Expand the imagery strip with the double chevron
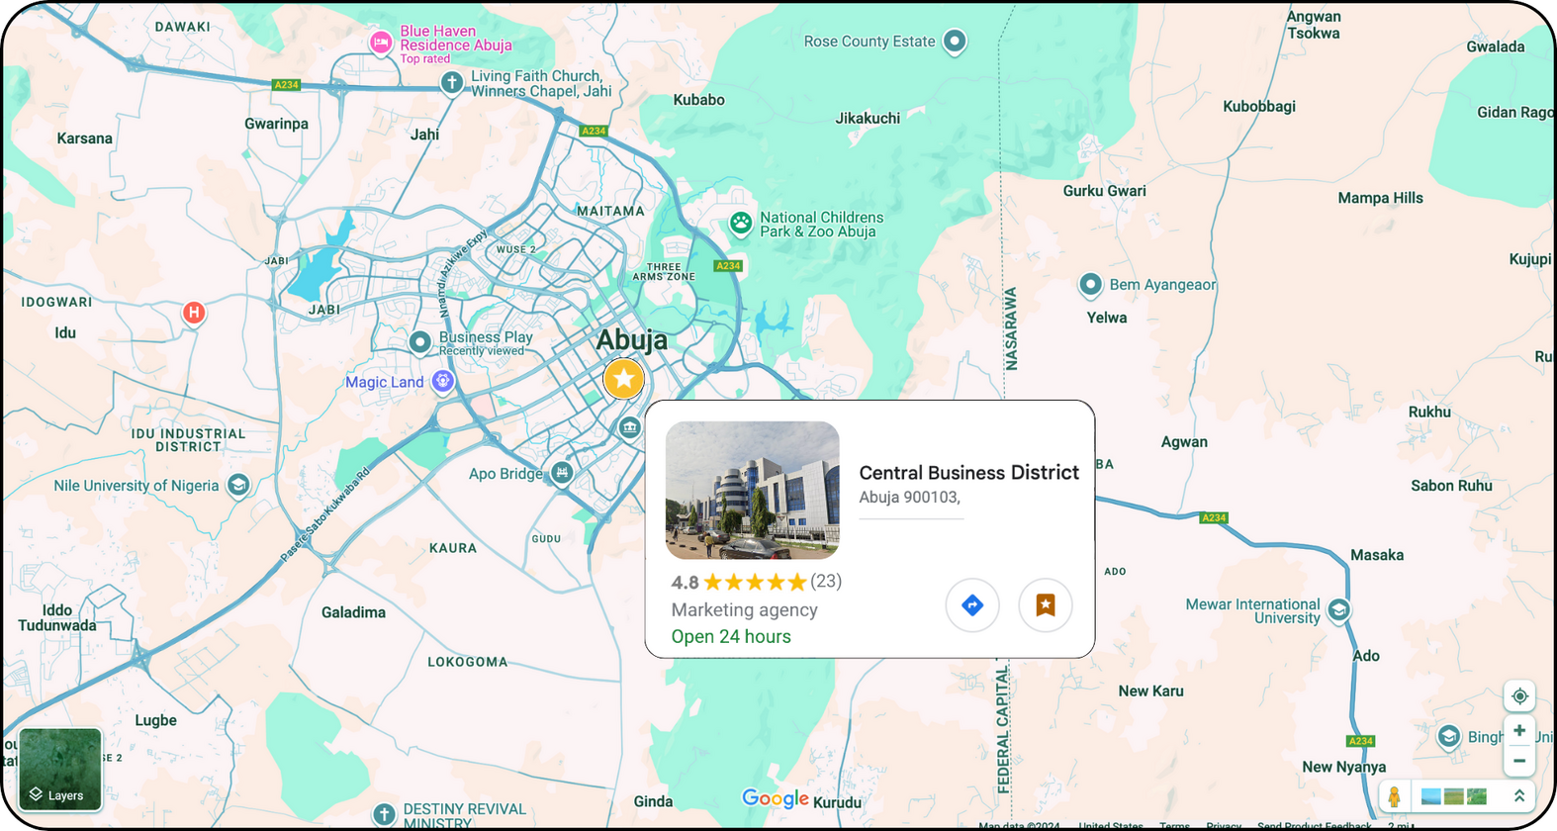Viewport: 1557px width, 831px height. (x=1518, y=796)
